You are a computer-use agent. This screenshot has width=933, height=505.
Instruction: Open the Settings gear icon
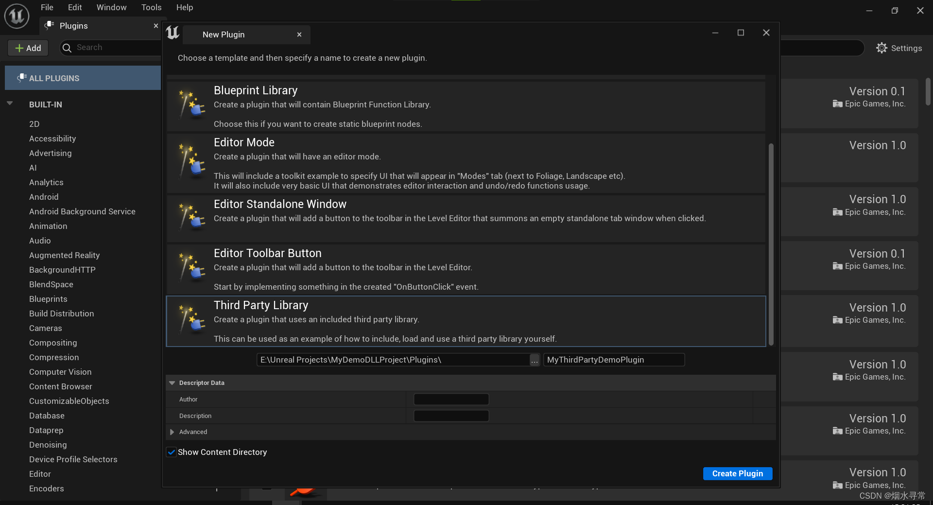(882, 48)
